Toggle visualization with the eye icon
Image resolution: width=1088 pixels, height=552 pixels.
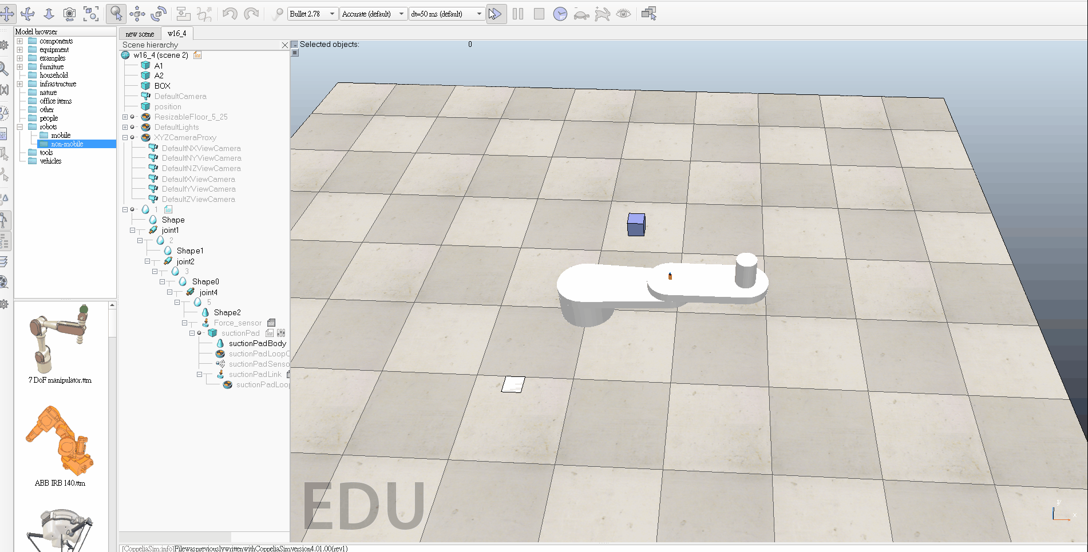tap(623, 14)
